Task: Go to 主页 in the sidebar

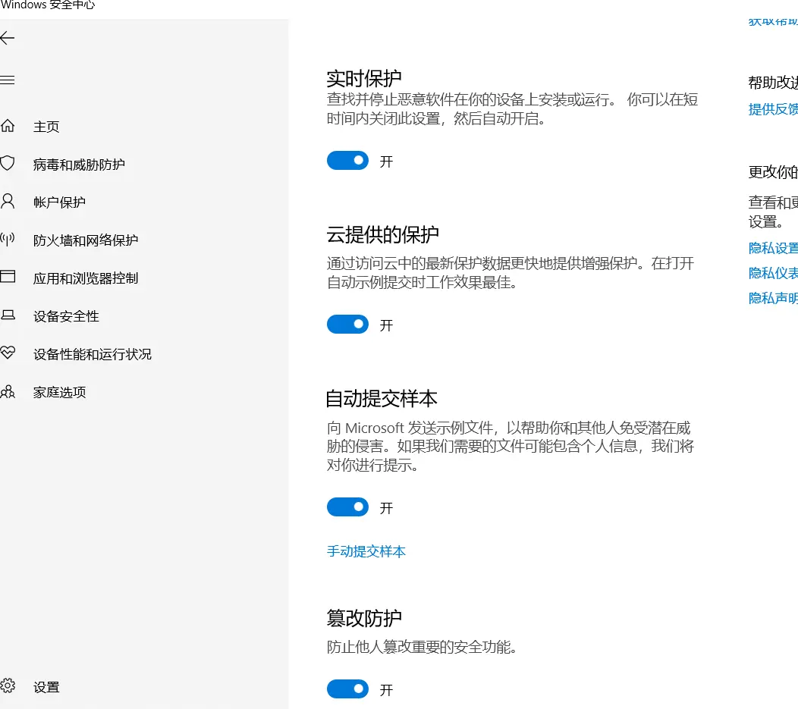Action: coord(46,127)
